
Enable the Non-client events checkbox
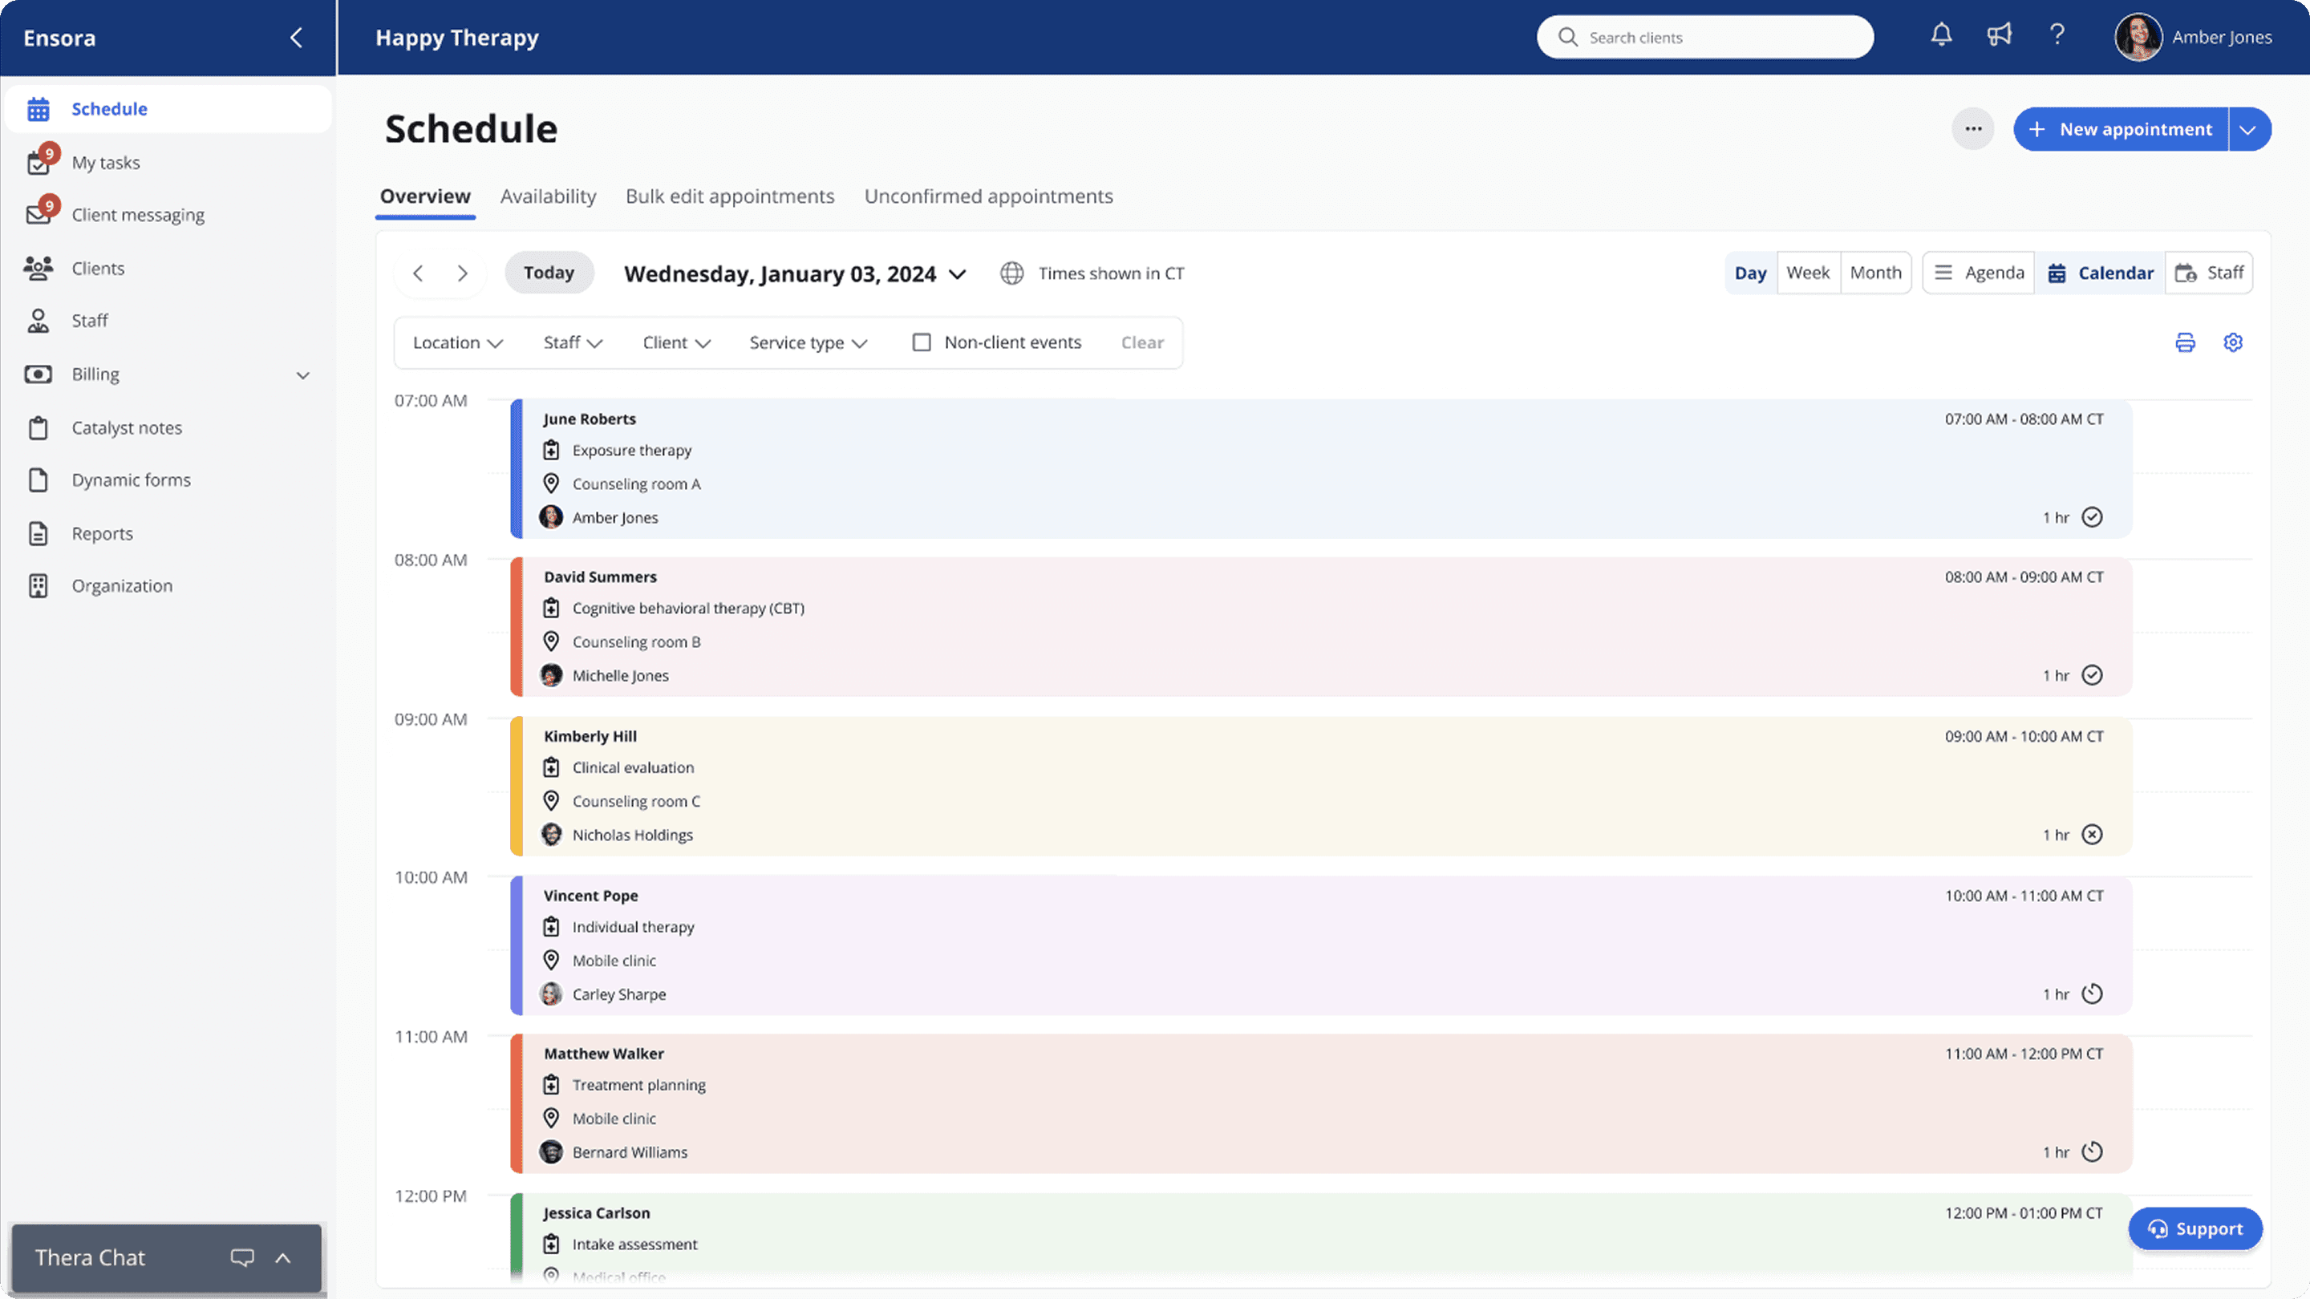point(922,342)
